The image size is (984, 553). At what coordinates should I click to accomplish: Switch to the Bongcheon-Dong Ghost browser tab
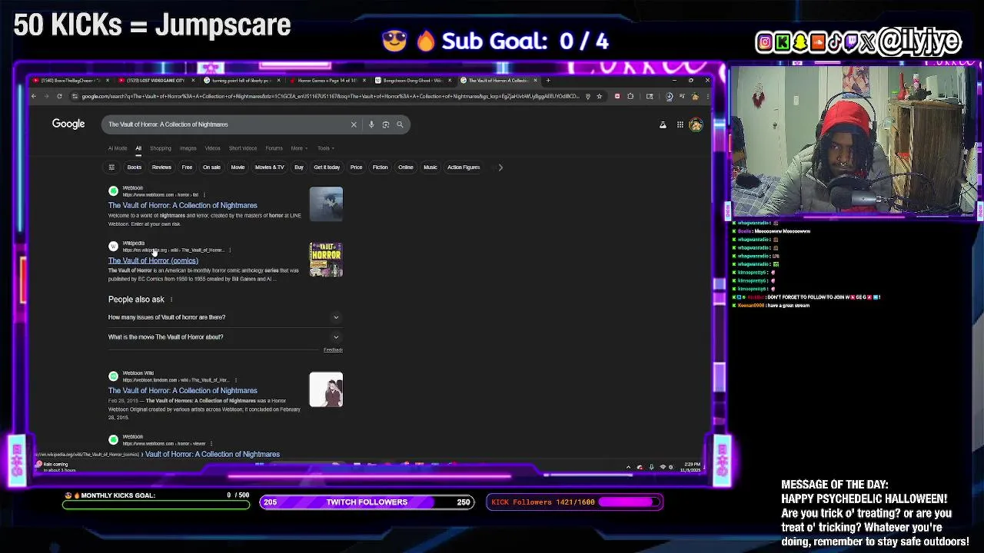click(x=415, y=81)
